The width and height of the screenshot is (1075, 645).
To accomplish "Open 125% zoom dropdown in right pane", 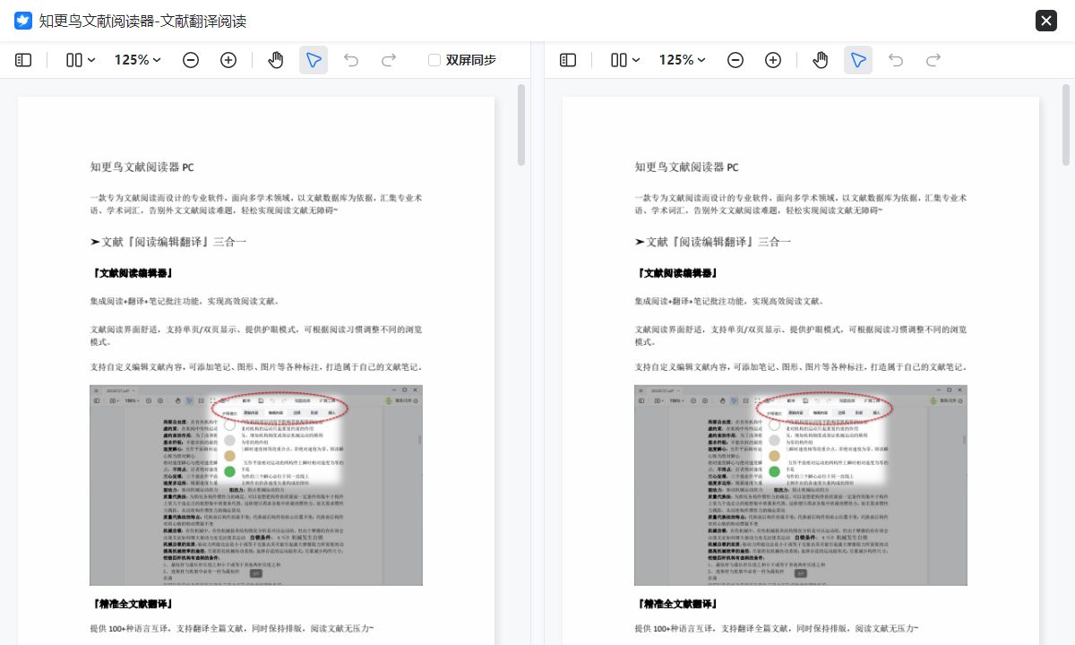I will 683,60.
